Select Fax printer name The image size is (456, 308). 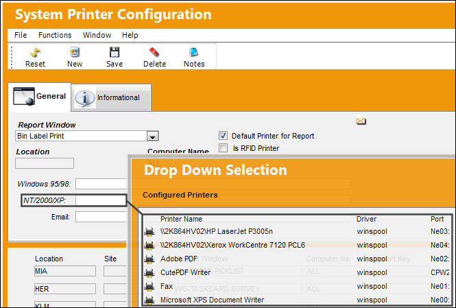(167, 286)
